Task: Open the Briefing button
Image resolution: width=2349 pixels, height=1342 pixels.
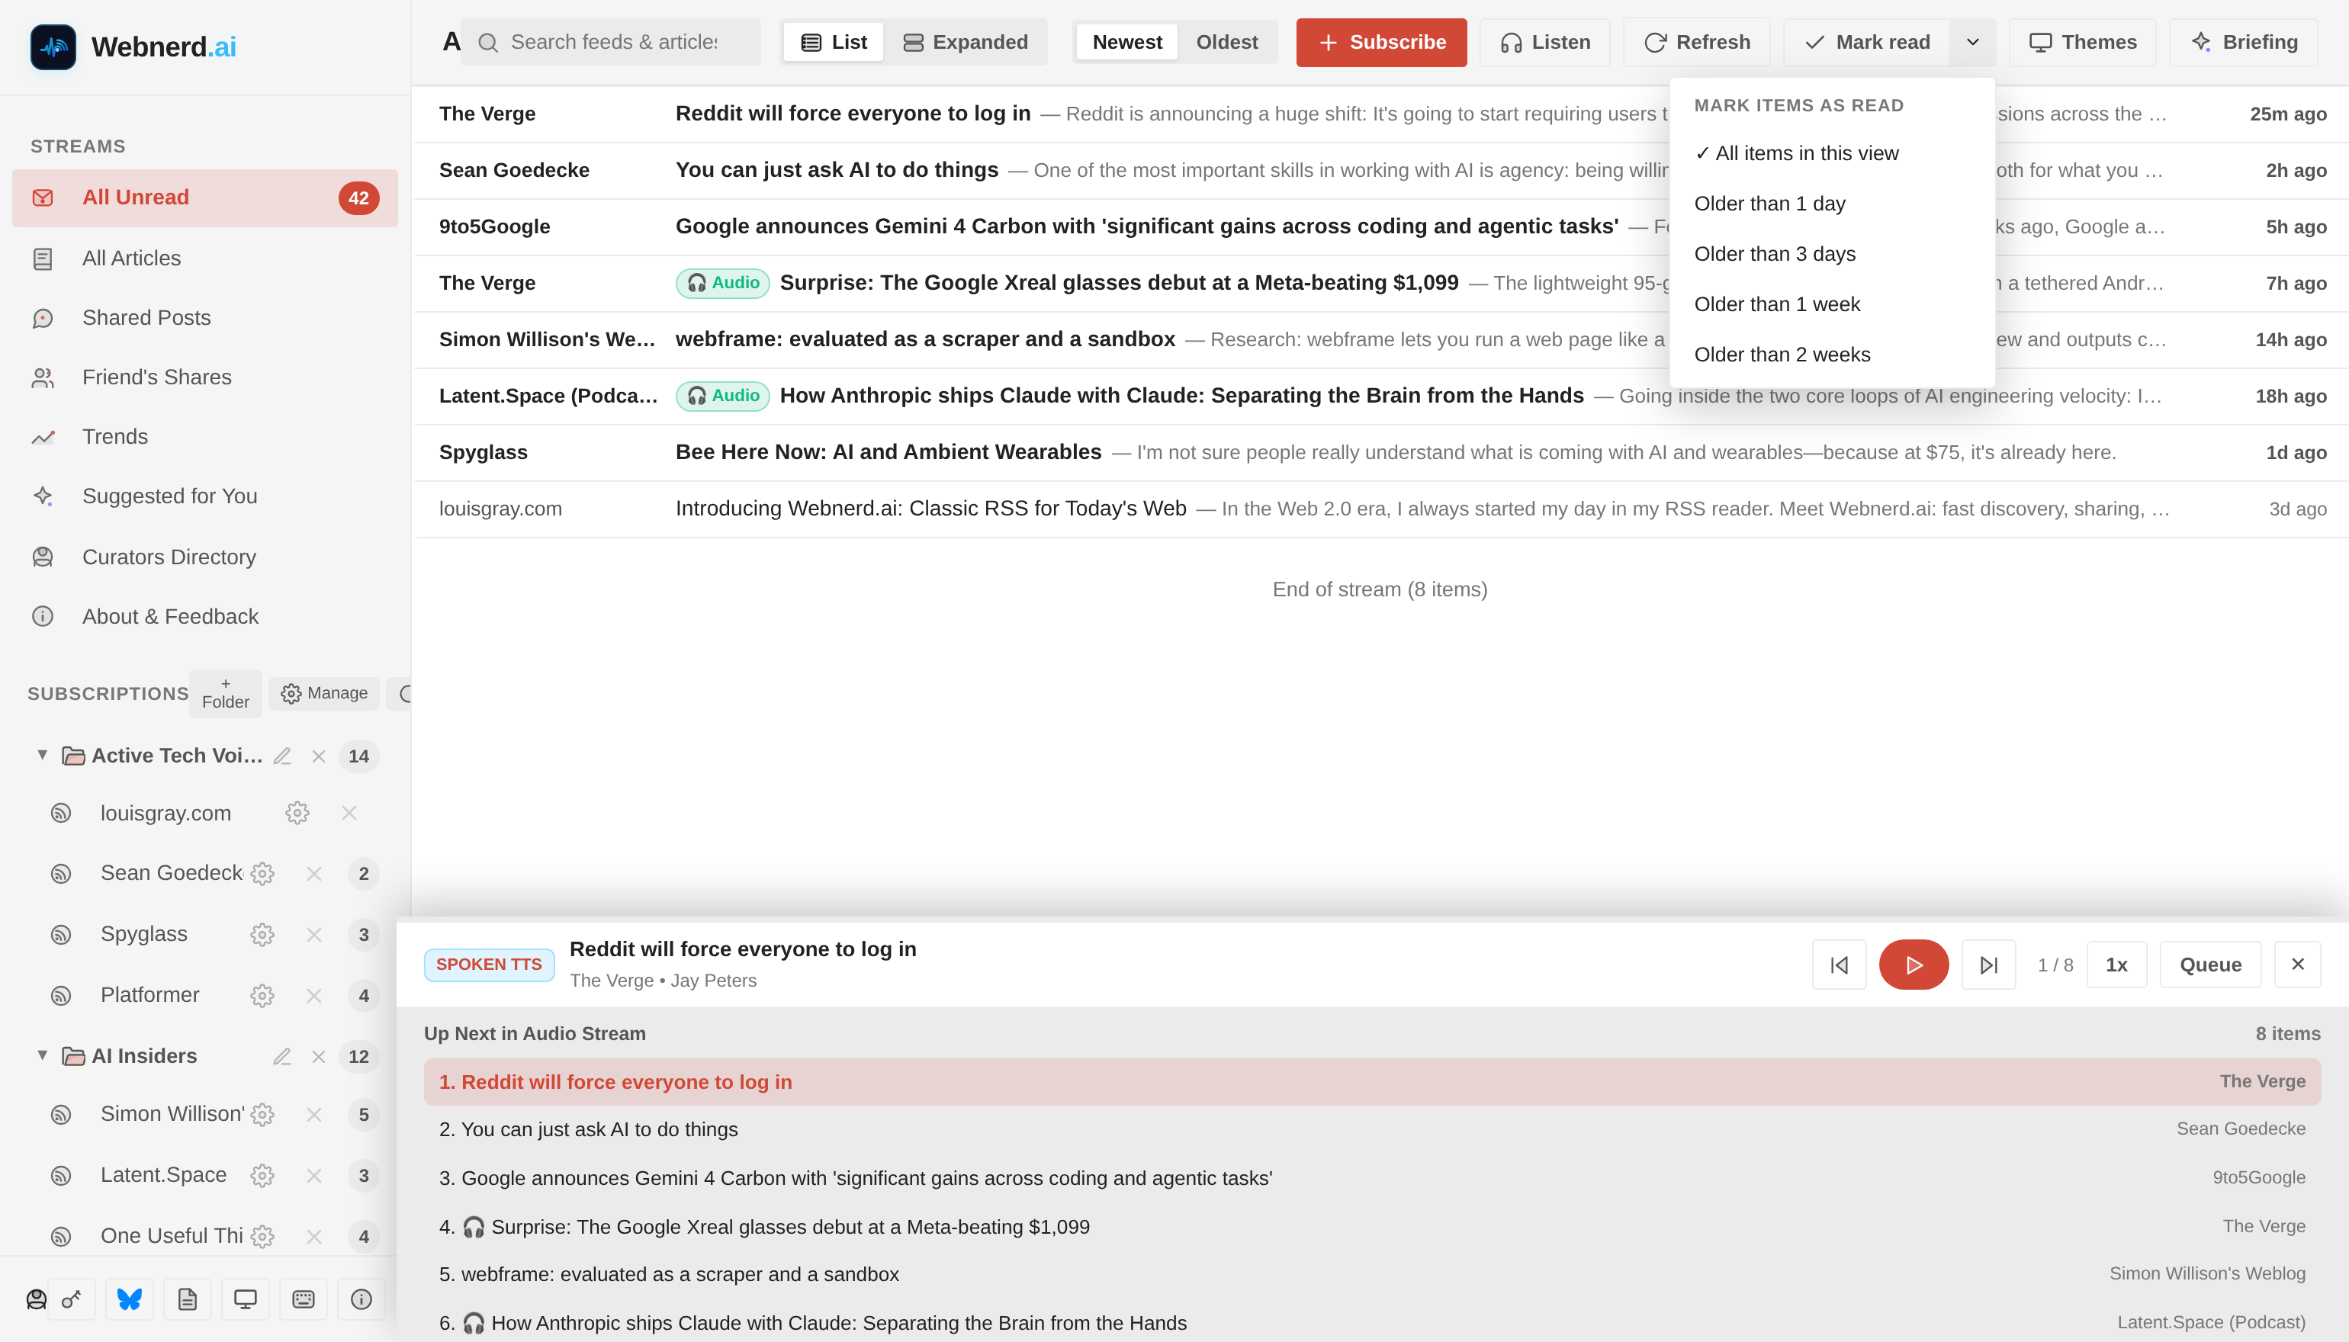Action: (x=2242, y=43)
